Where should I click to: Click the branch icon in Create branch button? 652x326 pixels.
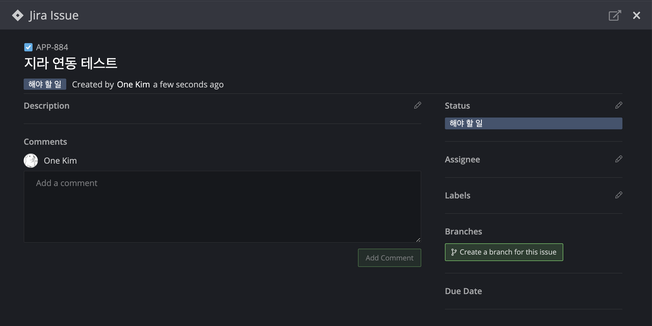[x=454, y=252]
